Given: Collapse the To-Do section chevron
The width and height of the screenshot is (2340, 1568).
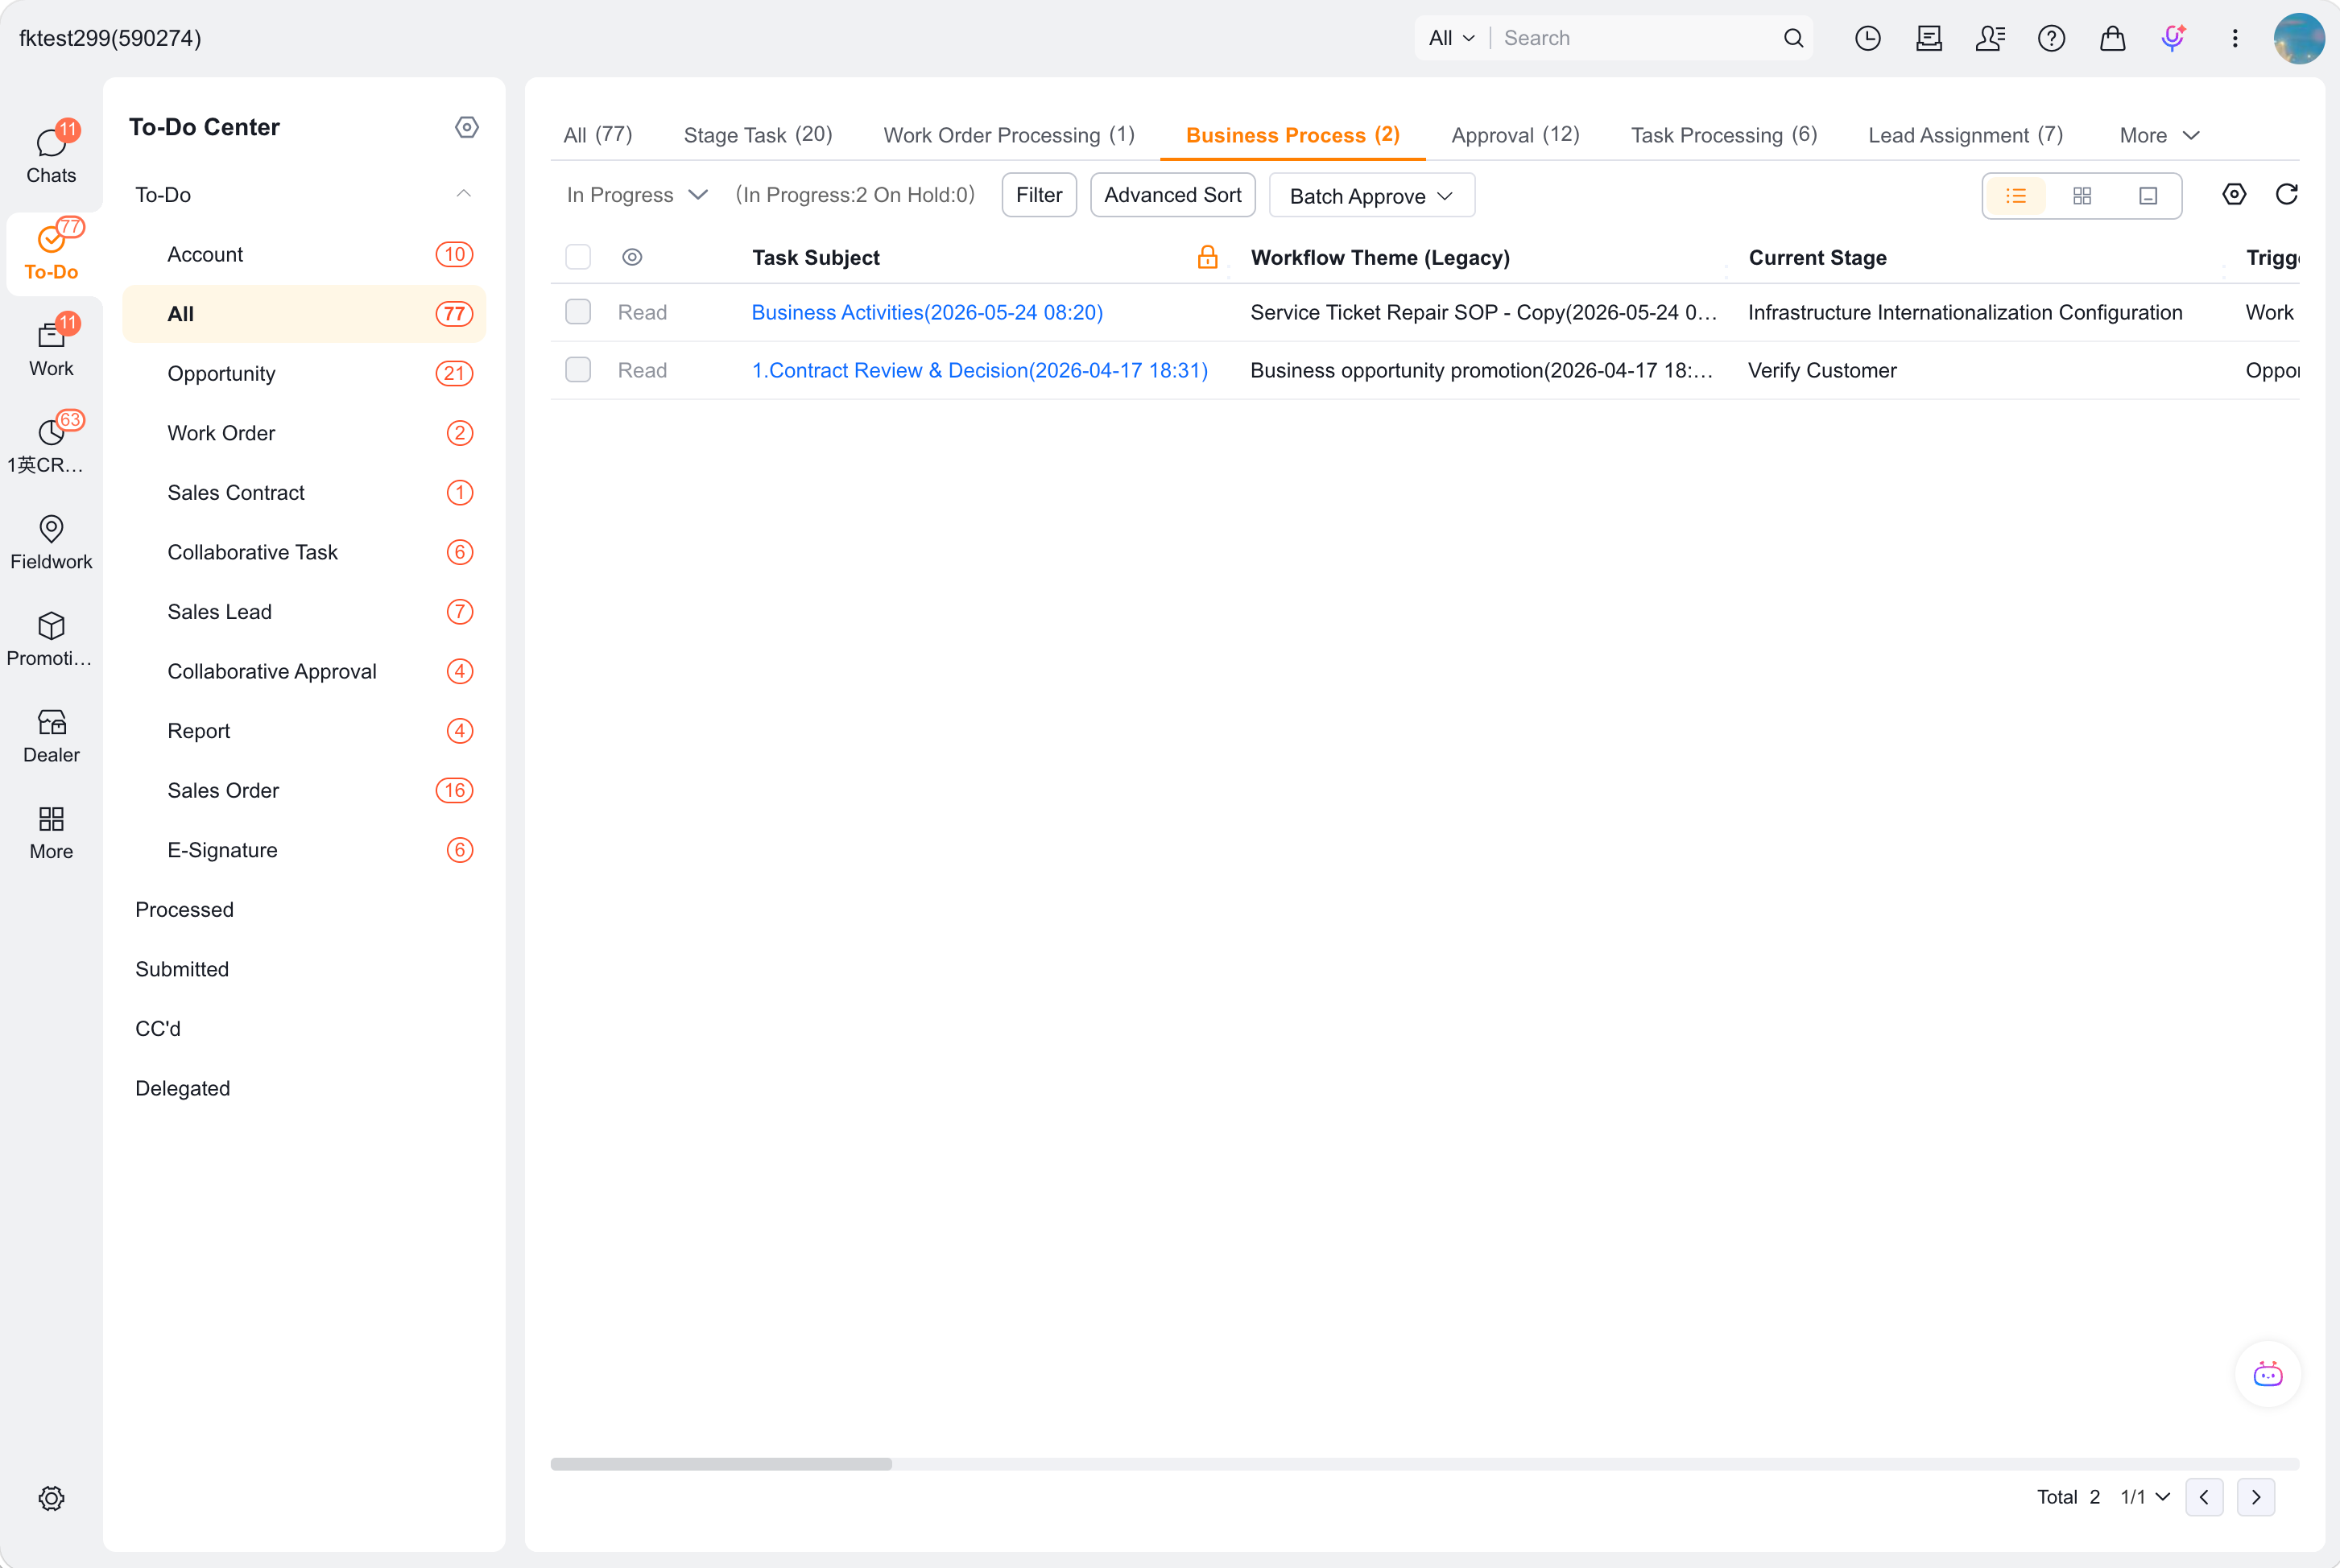Looking at the screenshot, I should tap(463, 194).
